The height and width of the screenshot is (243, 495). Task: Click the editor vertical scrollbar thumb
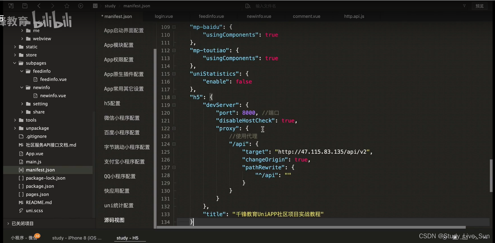pyautogui.click(x=491, y=176)
